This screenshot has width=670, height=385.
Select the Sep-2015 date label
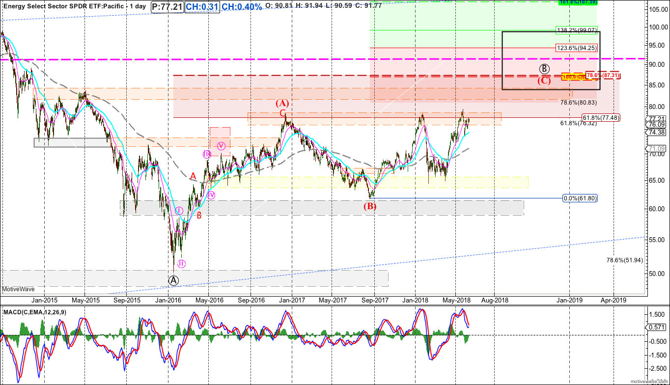127,300
